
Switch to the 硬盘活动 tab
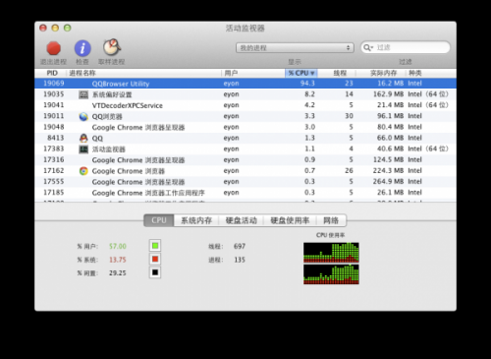pyautogui.click(x=242, y=220)
